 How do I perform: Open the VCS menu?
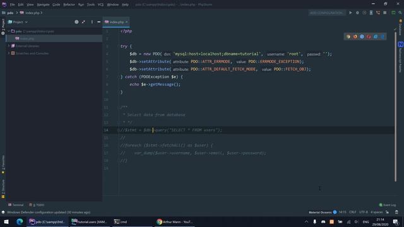[x=100, y=4]
